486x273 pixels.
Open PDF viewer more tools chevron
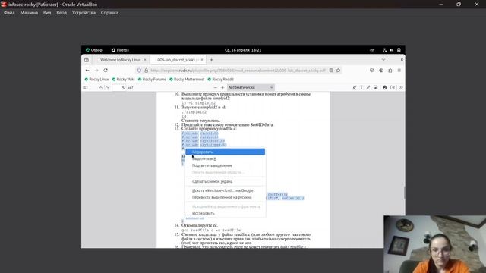401,88
